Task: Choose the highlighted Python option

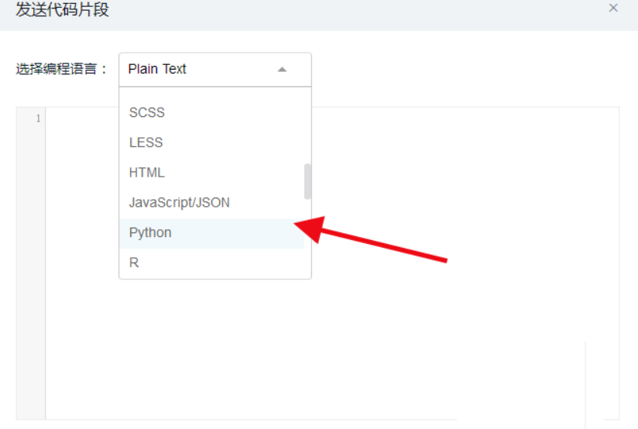Action: (x=150, y=233)
